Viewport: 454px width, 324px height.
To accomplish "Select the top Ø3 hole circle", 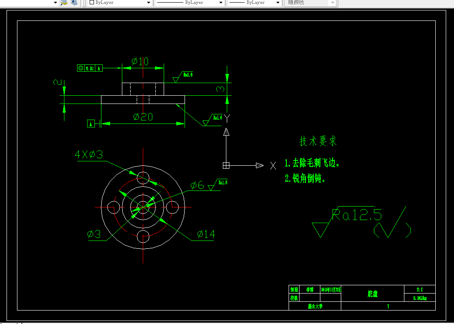I will pyautogui.click(x=143, y=177).
